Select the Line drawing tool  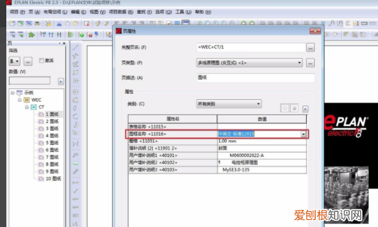(76, 47)
